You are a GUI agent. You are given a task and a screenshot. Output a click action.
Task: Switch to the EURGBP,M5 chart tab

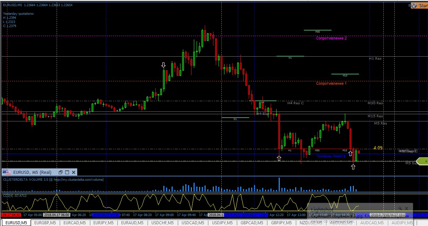point(46,223)
